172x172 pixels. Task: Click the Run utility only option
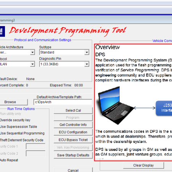tap(10, 114)
